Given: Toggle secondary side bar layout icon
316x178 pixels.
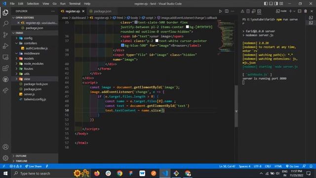Looking at the screenshot, I should [x=276, y=3].
